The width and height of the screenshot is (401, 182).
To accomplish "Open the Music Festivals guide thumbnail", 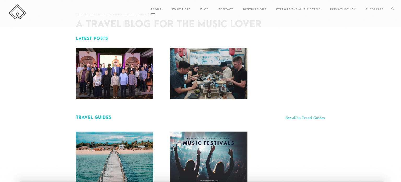I will (209, 157).
